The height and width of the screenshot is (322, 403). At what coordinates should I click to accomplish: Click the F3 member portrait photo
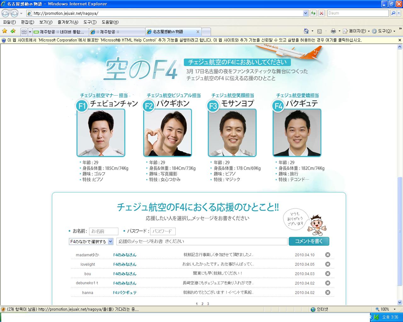(232, 133)
